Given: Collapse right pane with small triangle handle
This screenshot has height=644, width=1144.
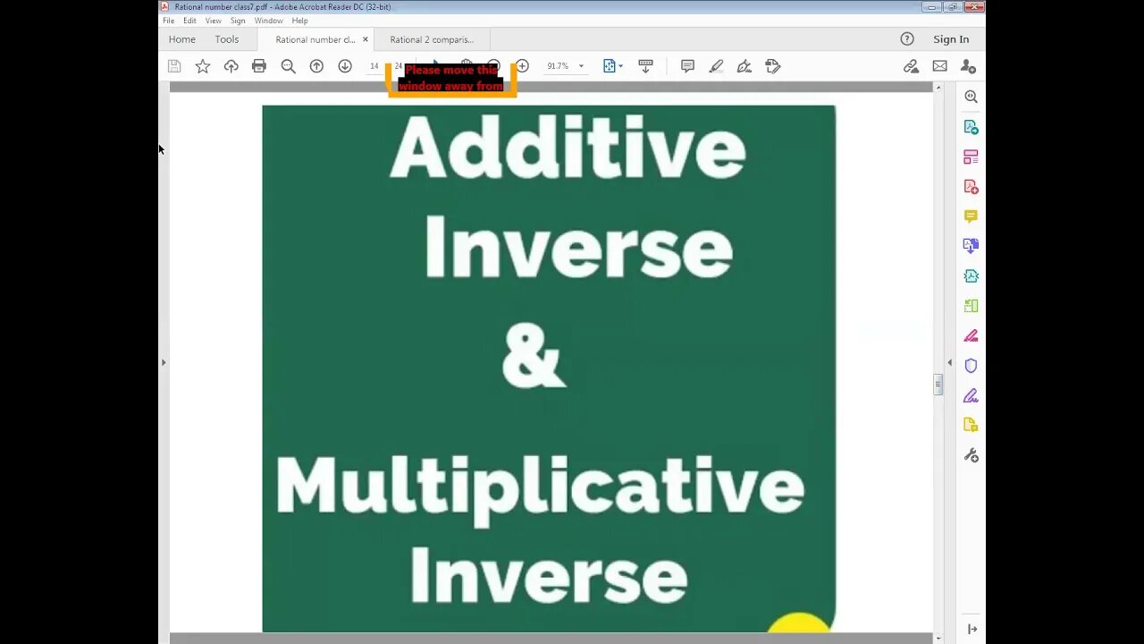Looking at the screenshot, I should (949, 362).
